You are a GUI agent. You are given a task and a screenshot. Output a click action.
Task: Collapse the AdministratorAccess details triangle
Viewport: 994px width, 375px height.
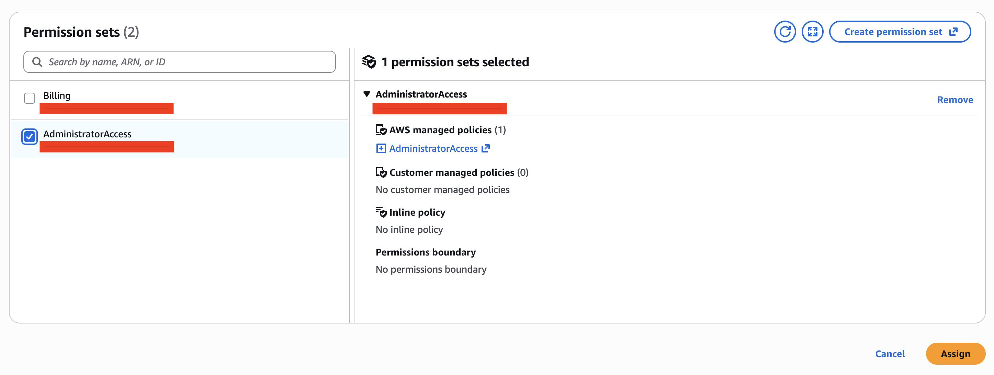pyautogui.click(x=367, y=94)
